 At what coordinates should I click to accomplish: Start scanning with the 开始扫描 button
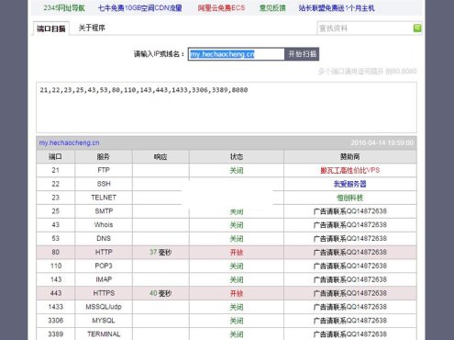302,54
